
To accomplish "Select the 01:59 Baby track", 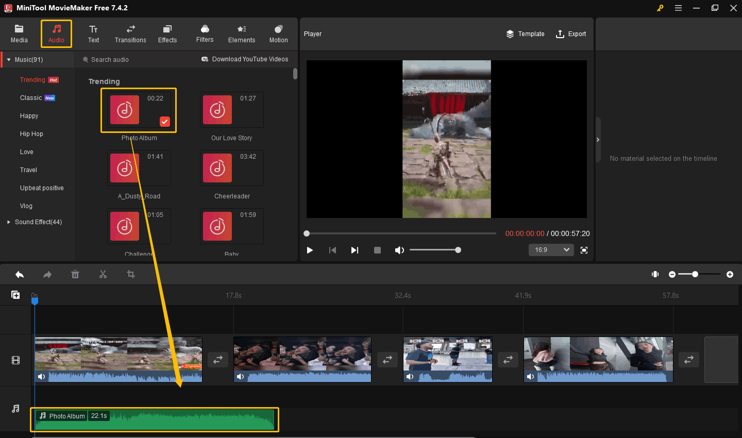I will (x=232, y=226).
